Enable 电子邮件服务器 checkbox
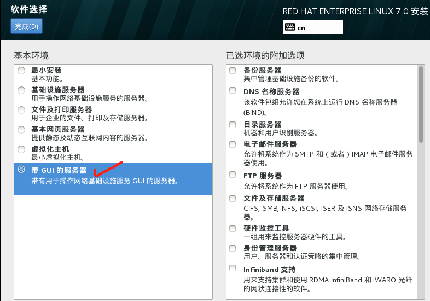 [x=233, y=144]
